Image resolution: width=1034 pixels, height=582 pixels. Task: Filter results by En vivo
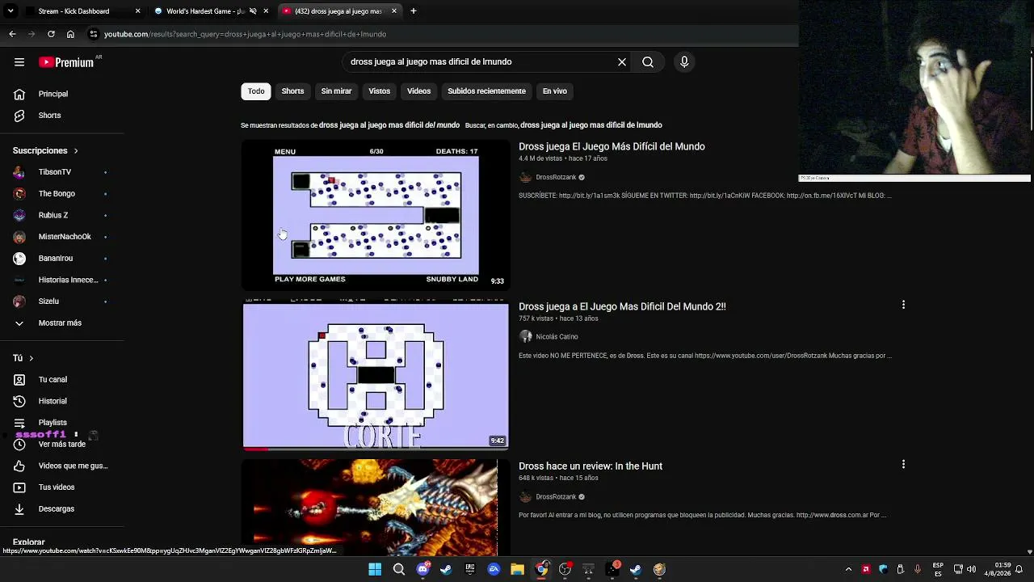[x=554, y=91]
